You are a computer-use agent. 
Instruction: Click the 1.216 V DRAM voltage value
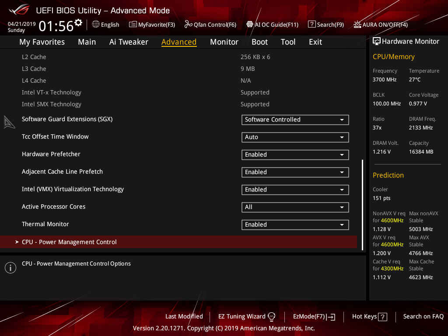click(x=381, y=152)
